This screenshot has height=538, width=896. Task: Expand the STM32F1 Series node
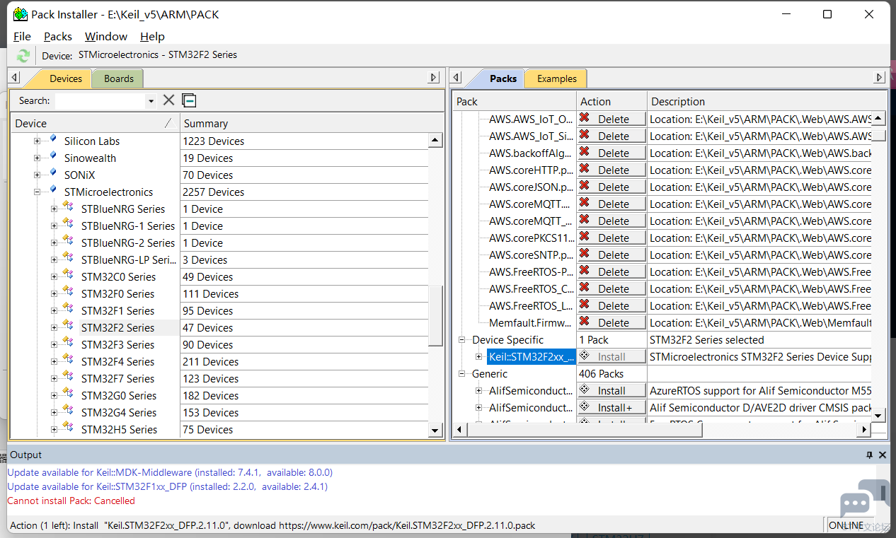tap(54, 311)
